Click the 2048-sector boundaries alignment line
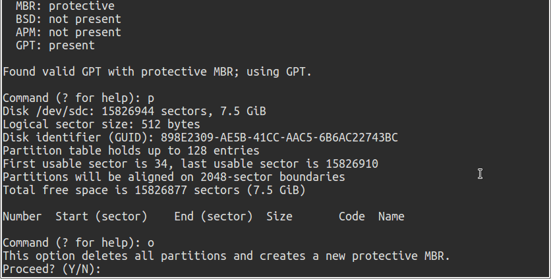The image size is (551, 279). (x=173, y=177)
